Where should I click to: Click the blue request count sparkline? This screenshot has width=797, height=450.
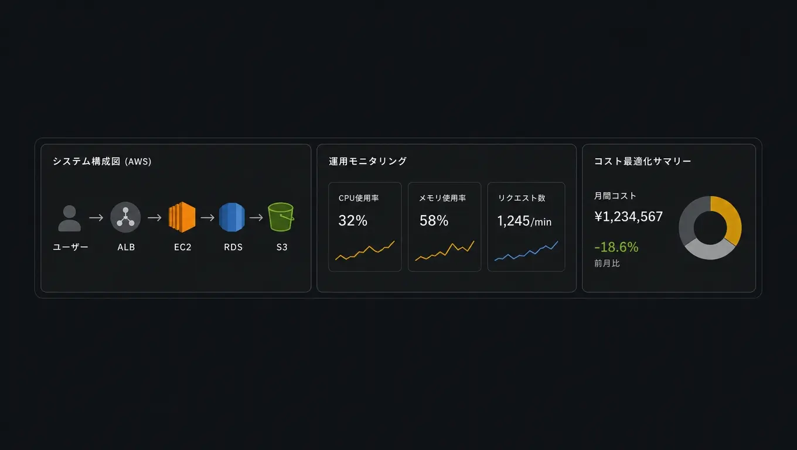(x=526, y=251)
